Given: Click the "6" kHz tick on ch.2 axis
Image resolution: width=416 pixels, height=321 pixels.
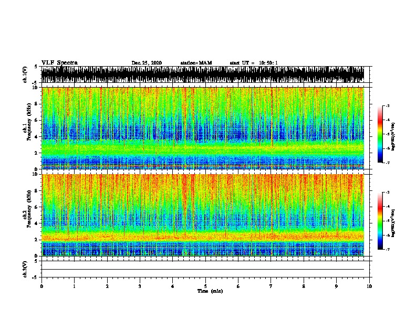Looking at the screenshot, I should click(37, 207).
